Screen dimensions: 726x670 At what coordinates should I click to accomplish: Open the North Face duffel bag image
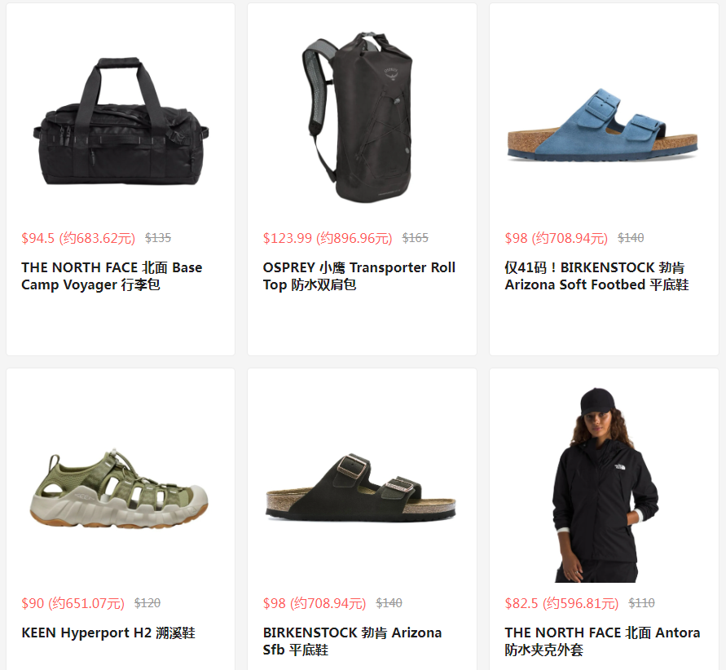pos(121,121)
